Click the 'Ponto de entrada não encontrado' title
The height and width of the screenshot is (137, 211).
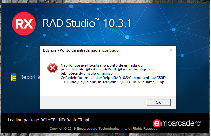point(89,50)
